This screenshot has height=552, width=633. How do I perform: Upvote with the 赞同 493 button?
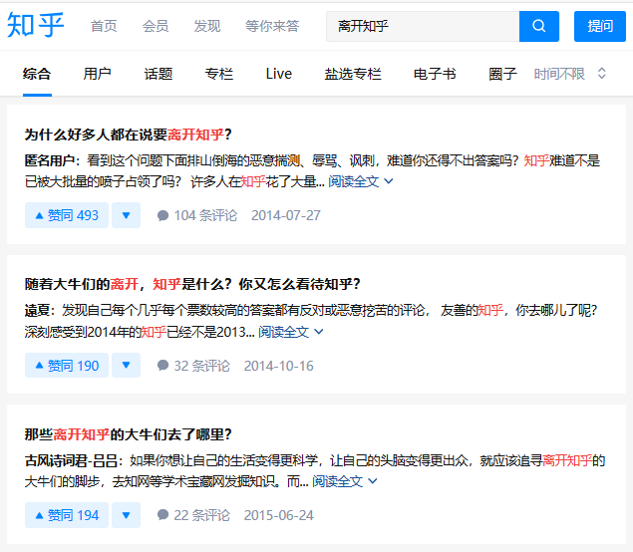coord(67,215)
